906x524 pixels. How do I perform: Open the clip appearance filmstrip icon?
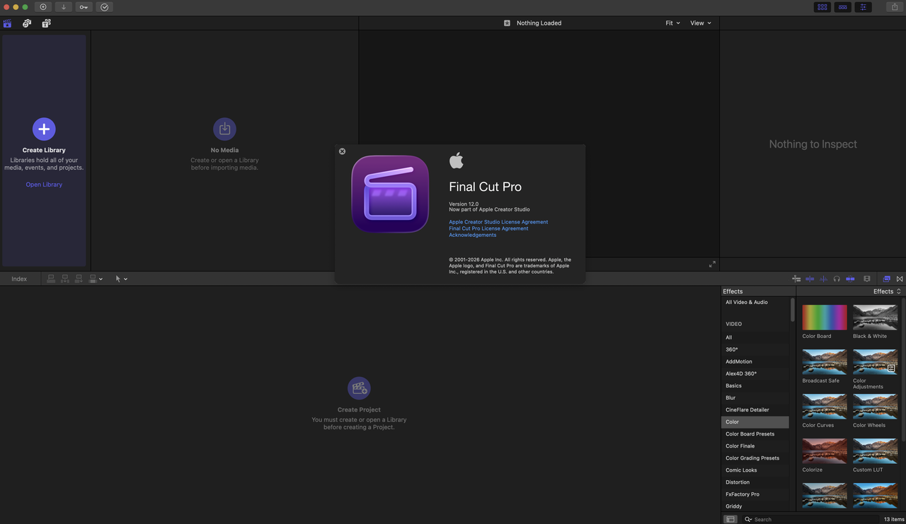[x=867, y=279]
